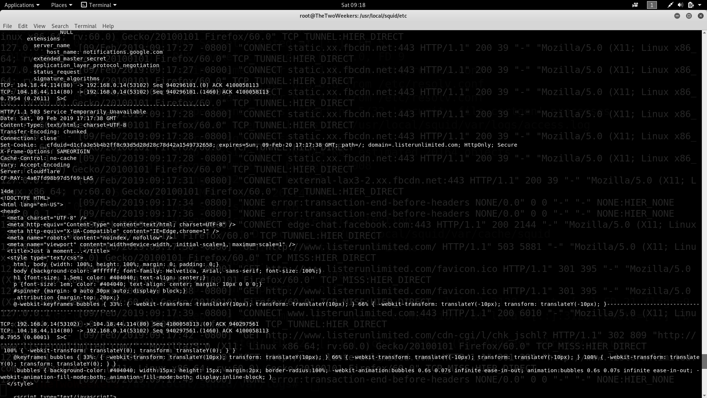Click the volume speaker icon
Viewport: 707px width, 398px height.
[680, 5]
